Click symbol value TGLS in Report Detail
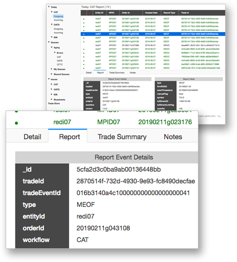The height and width of the screenshot is (262, 237). click(182, 97)
